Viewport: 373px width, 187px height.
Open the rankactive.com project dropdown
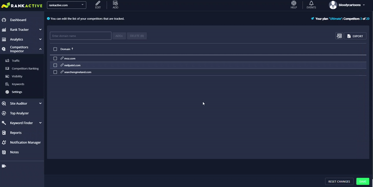(x=67, y=5)
